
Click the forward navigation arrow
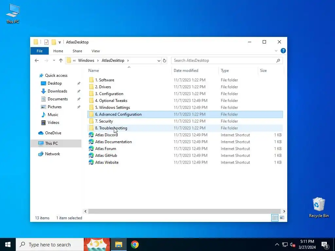coord(46,60)
